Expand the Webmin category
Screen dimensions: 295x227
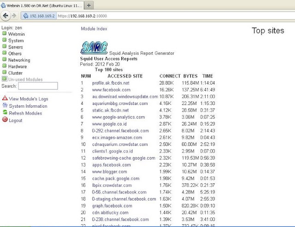[x=17, y=34]
